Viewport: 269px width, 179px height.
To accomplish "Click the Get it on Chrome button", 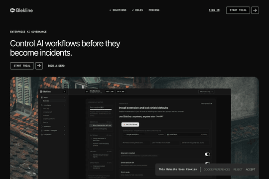I will click(x=130, y=124).
